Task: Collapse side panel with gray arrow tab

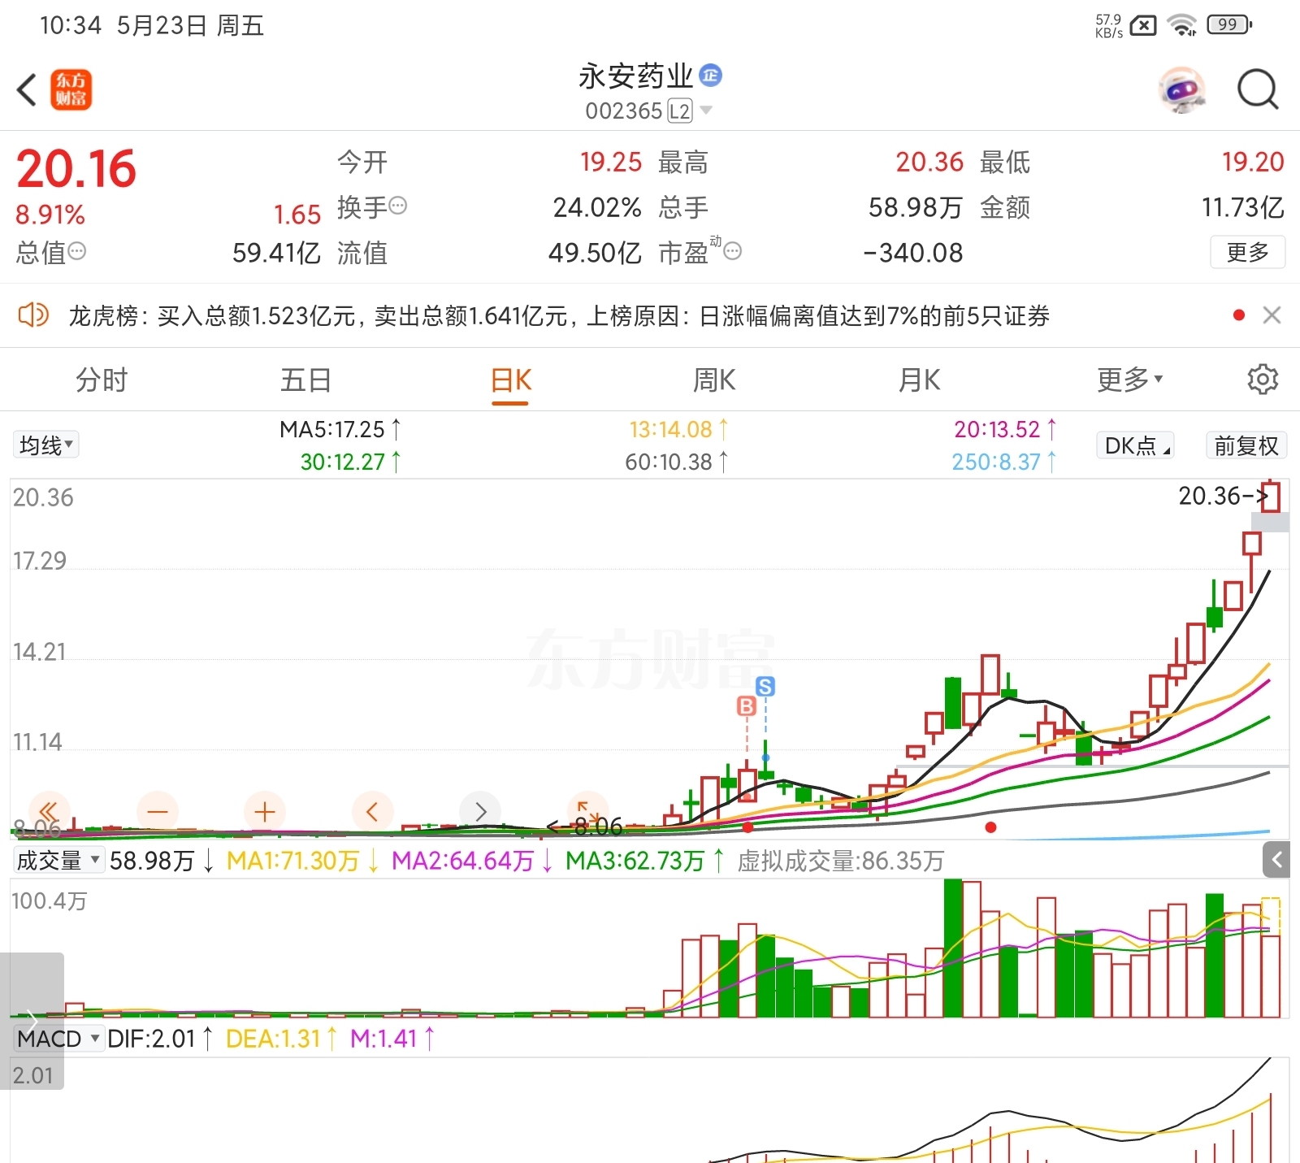Action: click(1276, 860)
